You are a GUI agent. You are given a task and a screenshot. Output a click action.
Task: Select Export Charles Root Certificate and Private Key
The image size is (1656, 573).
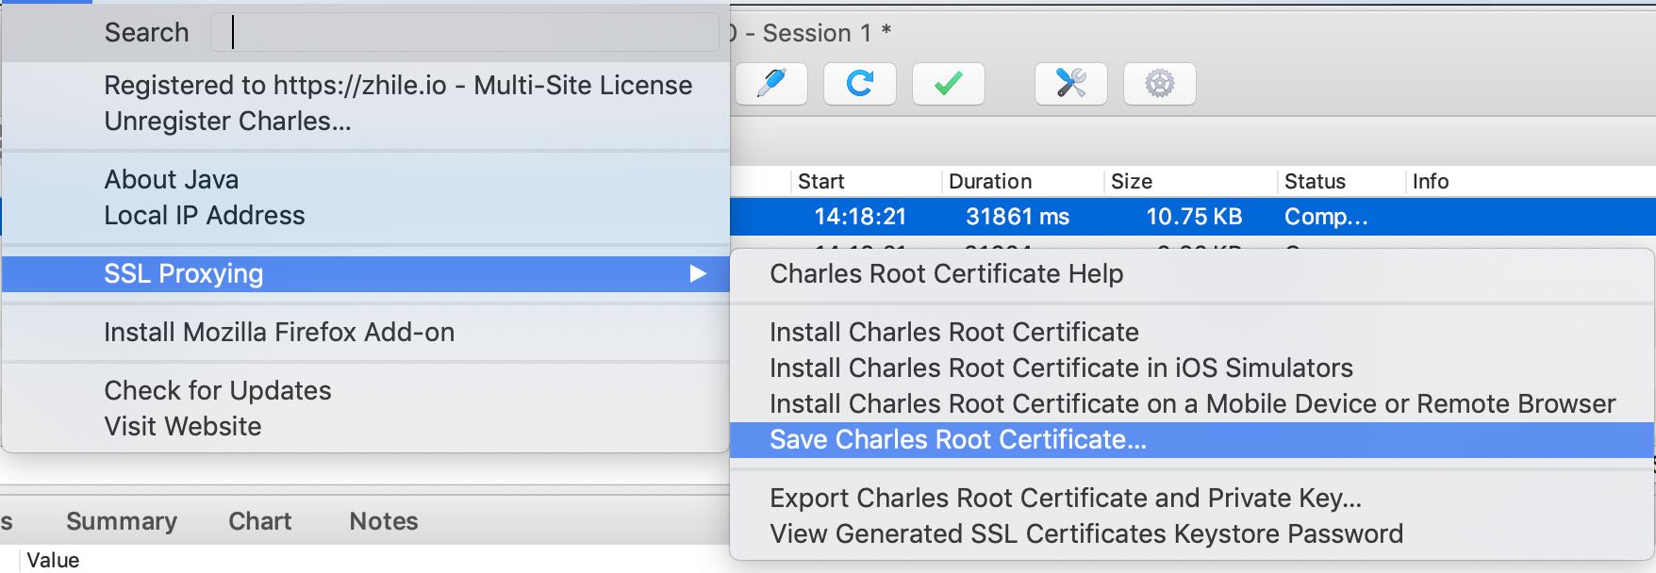pyautogui.click(x=1065, y=499)
